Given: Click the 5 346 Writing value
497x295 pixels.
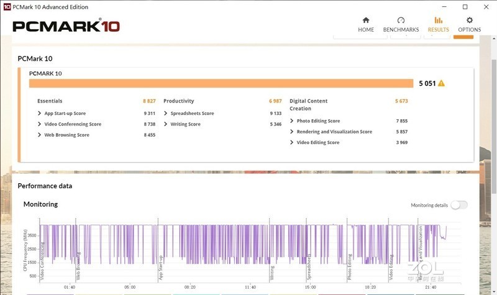Looking at the screenshot, I should tap(275, 124).
